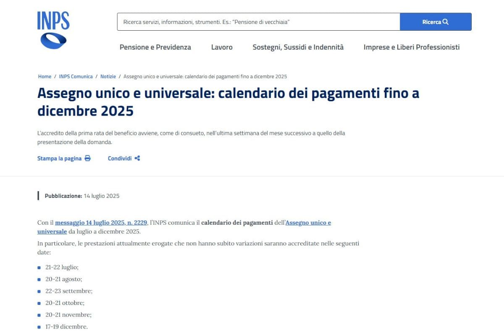This screenshot has height=336, width=504.
Task: Click the bullet beside 17-19 dicembre
Action: coord(40,327)
